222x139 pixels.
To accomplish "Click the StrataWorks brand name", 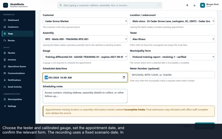I will 17,4.
